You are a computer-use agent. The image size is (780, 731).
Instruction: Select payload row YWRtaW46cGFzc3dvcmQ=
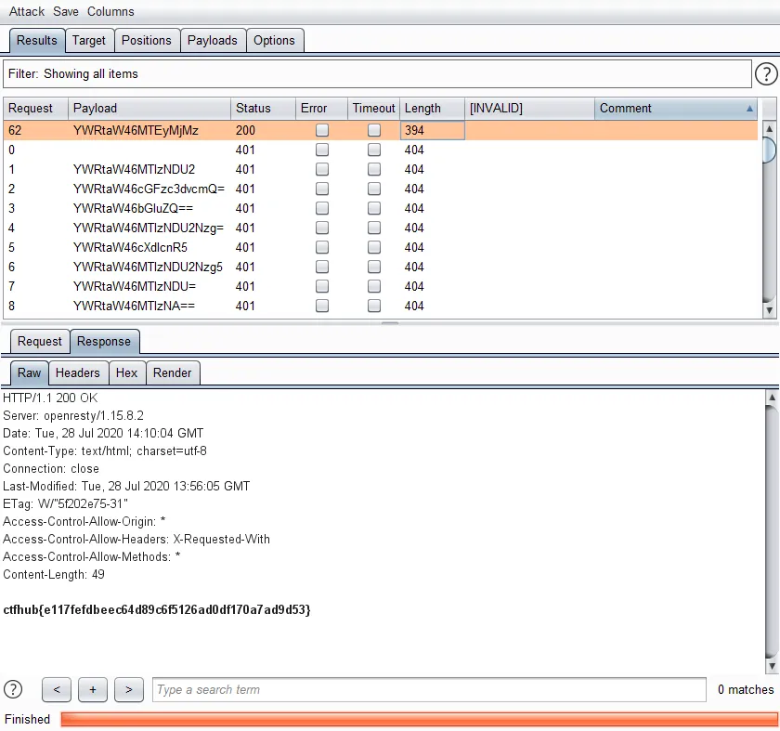381,189
